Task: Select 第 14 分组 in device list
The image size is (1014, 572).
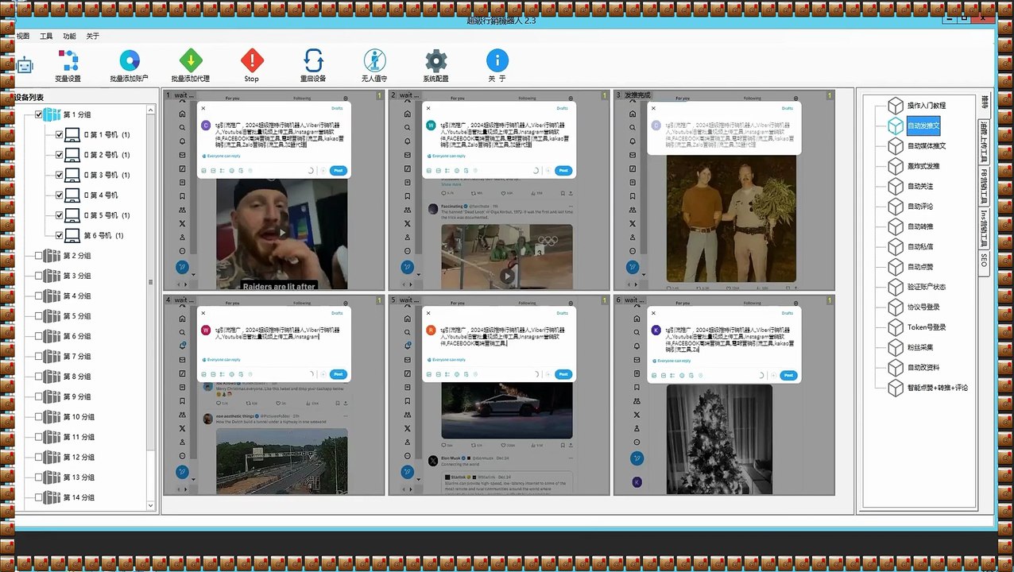Action: (79, 497)
